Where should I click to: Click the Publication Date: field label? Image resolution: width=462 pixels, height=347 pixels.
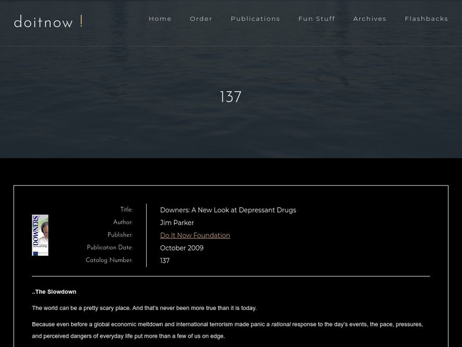pos(109,248)
